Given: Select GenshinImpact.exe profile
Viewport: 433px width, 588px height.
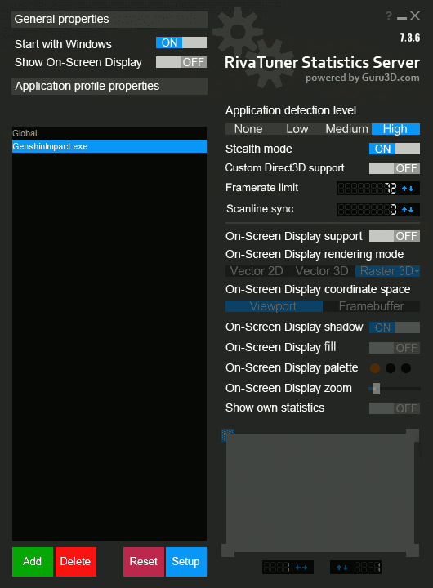Looking at the screenshot, I should [109, 146].
